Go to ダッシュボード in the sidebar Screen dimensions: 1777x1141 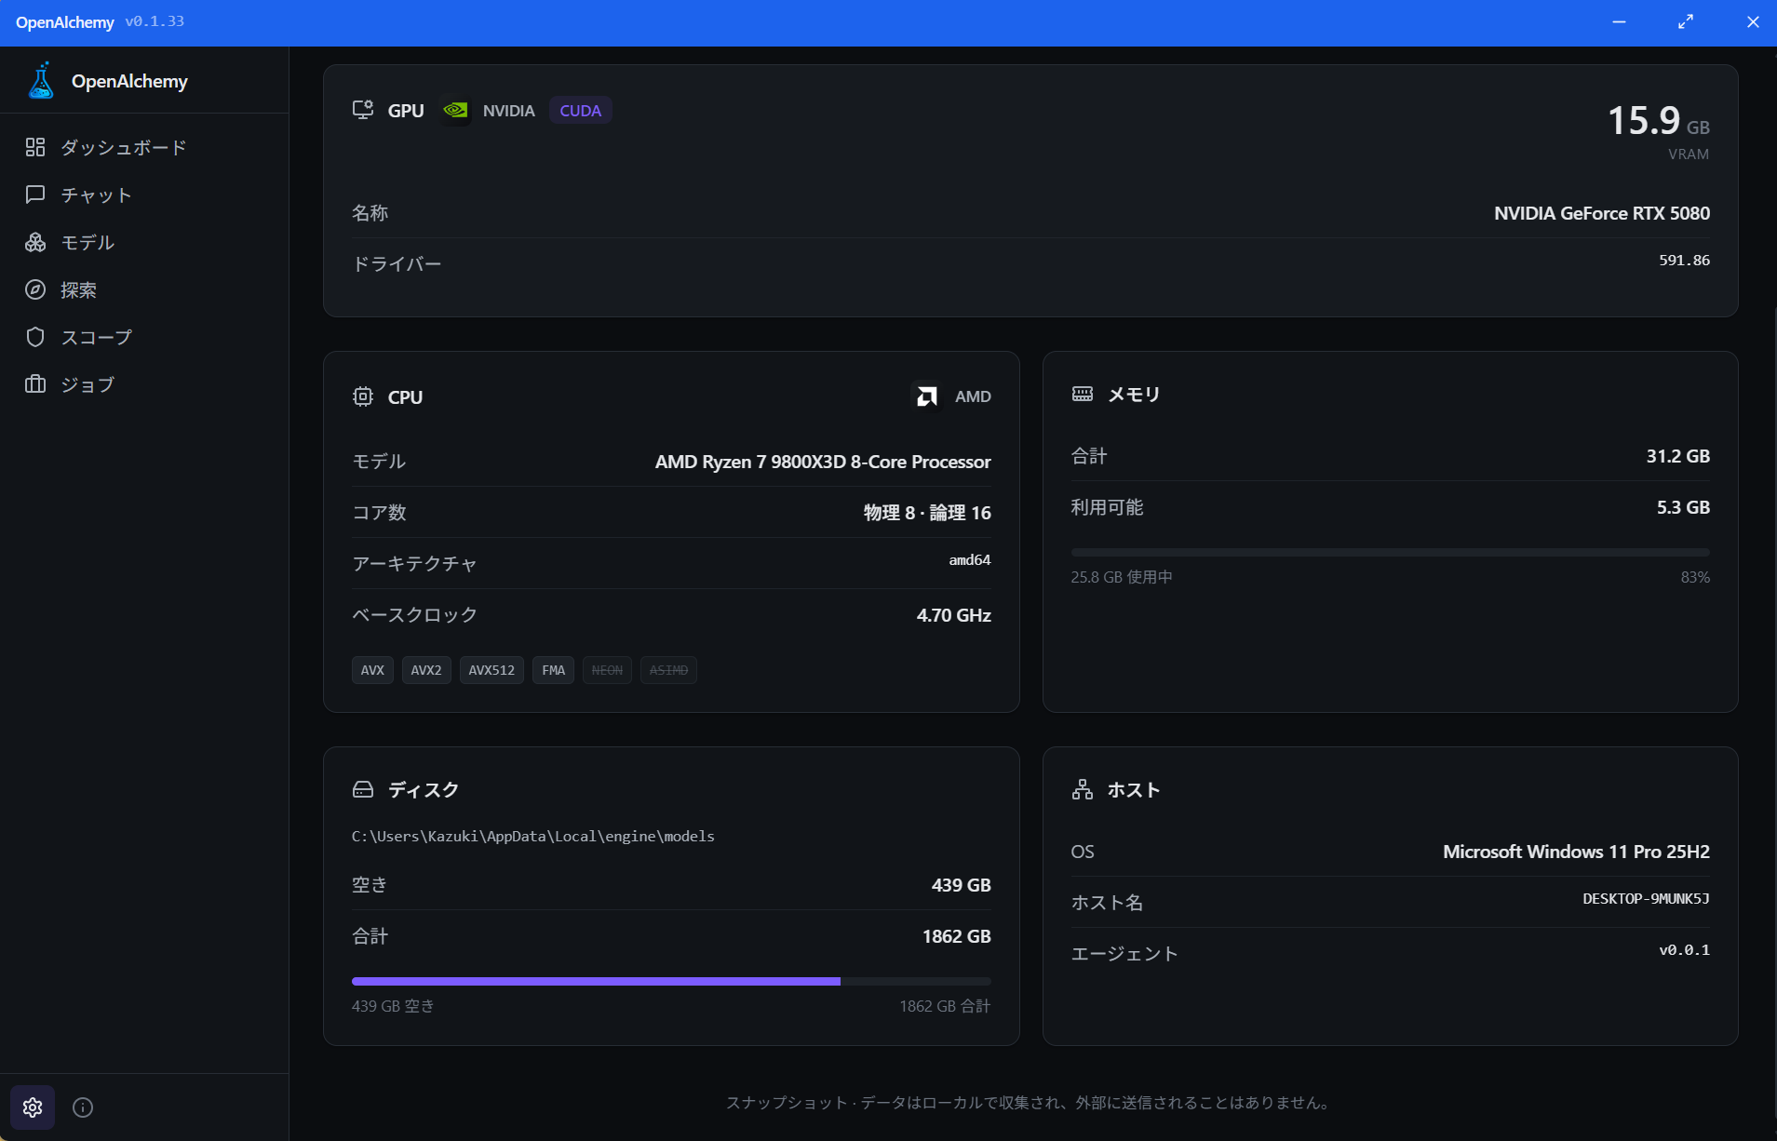point(144,147)
